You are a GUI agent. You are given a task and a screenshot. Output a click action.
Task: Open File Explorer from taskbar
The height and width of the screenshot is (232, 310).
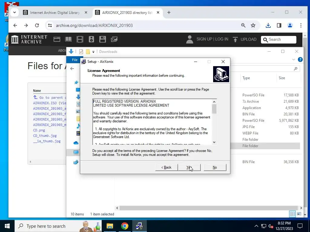pyautogui.click(x=110, y=226)
